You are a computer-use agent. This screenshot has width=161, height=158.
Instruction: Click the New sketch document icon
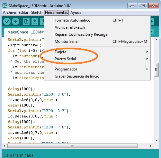(x=26, y=22)
